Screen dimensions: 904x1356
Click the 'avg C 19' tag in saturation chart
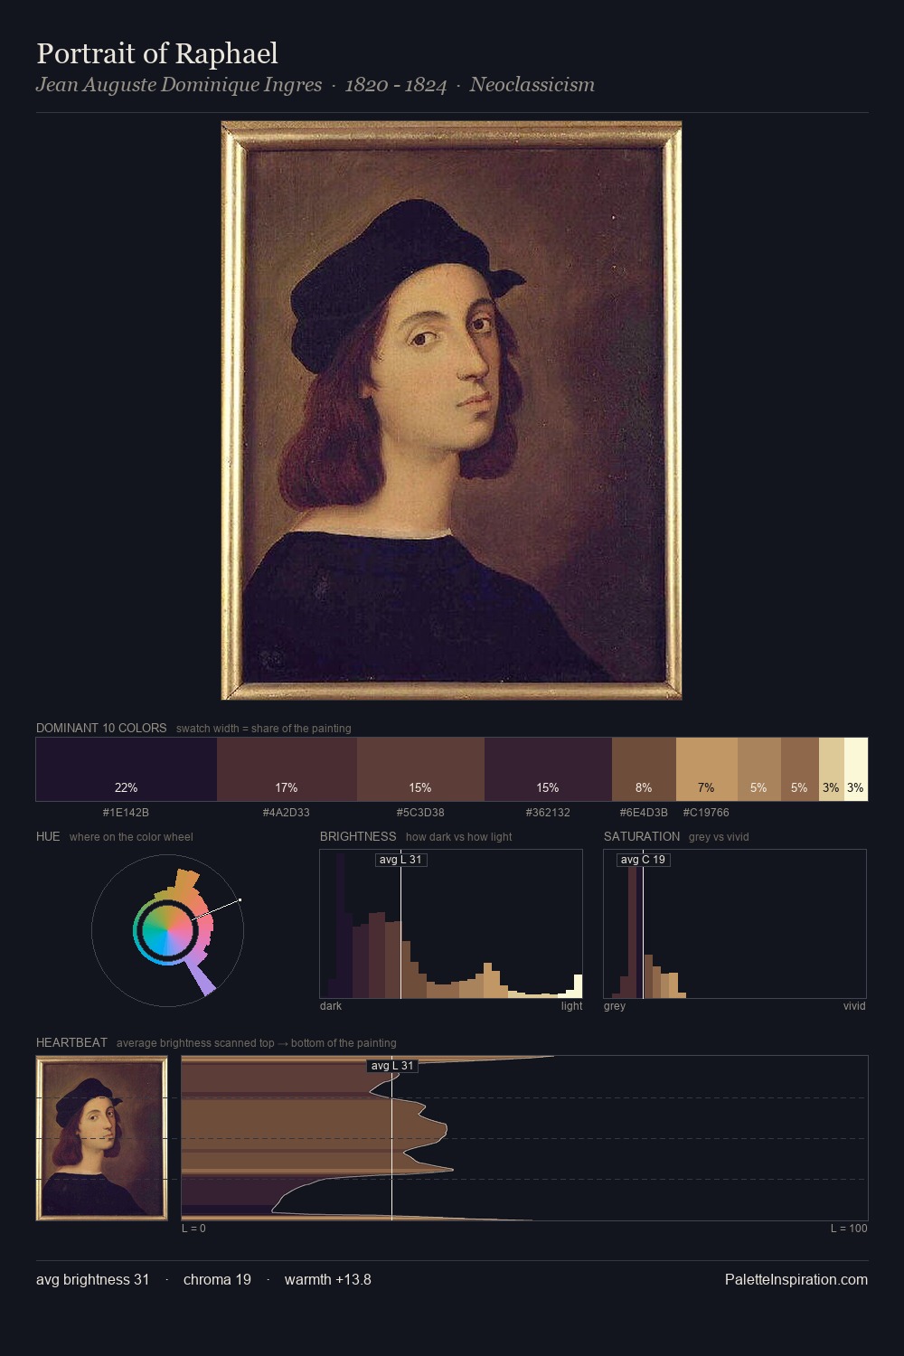[643, 860]
